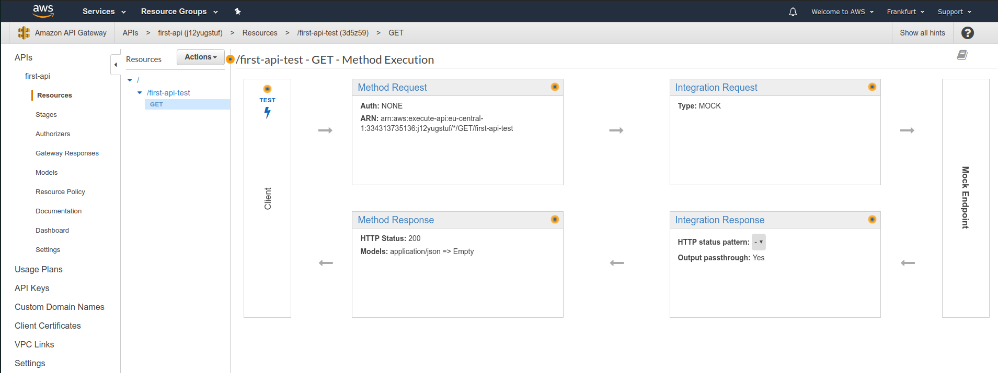Open Documentation in the sidebar

[59, 211]
